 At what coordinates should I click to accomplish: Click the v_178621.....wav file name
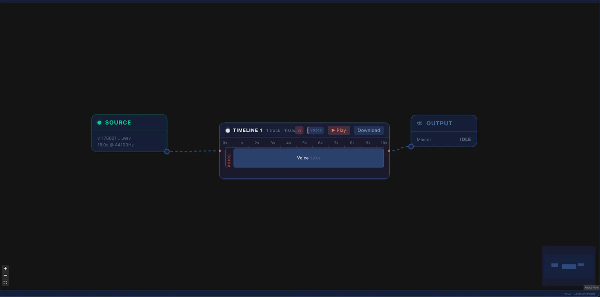click(114, 138)
